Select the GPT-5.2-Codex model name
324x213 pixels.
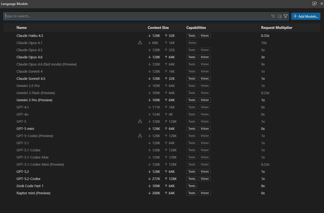tap(28, 179)
